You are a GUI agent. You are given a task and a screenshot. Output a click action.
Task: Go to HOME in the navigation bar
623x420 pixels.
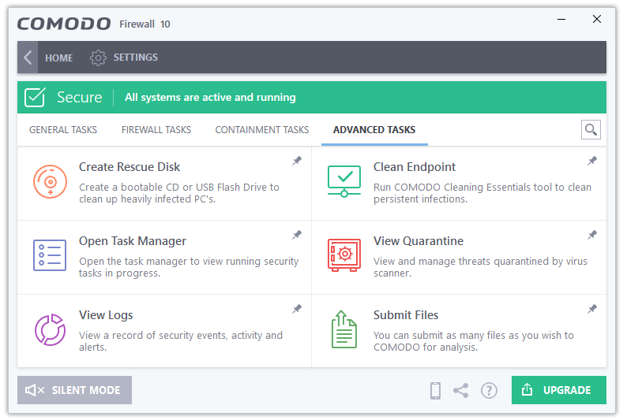(x=58, y=58)
